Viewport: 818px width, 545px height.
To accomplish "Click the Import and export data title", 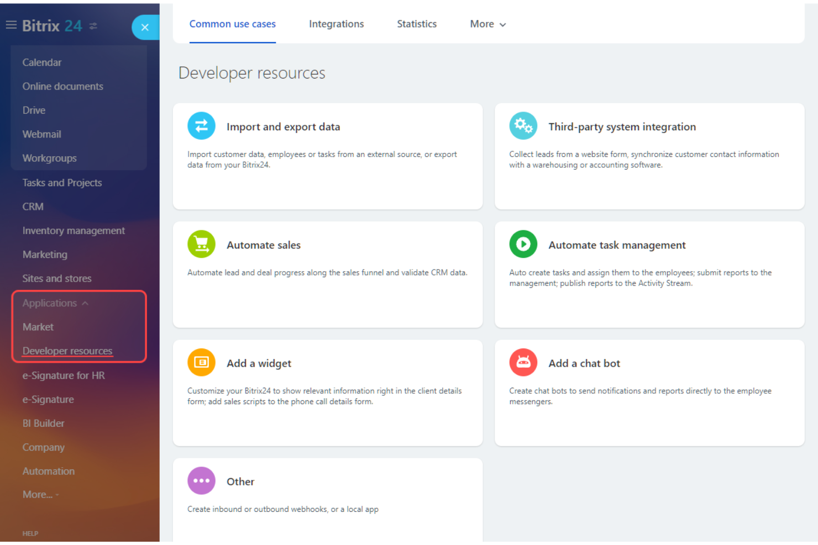I will tap(283, 127).
